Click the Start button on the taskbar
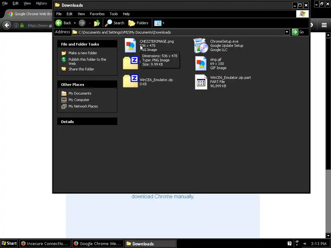Image resolution: width=331 pixels, height=248 pixels. (x=9, y=243)
